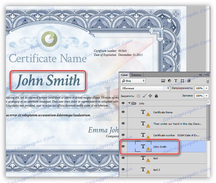
Task: Filter layers by pixel image icon
Action: pos(163,81)
